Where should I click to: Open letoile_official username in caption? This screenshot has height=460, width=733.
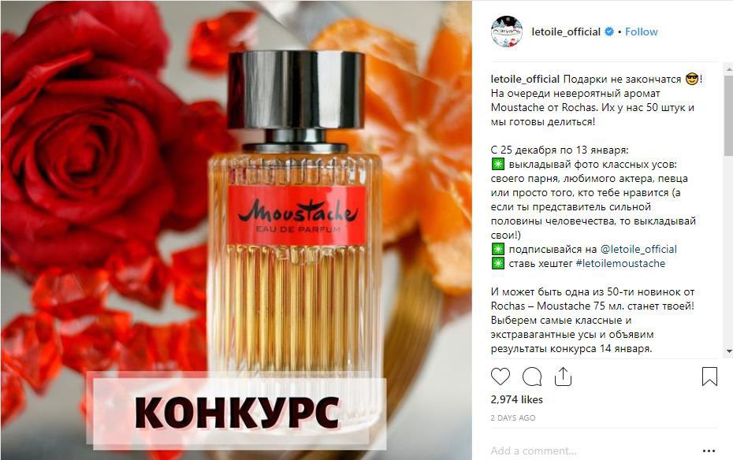tap(525, 79)
